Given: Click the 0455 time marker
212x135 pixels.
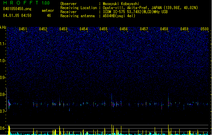Looking at the screenshot, I should 103,29.
